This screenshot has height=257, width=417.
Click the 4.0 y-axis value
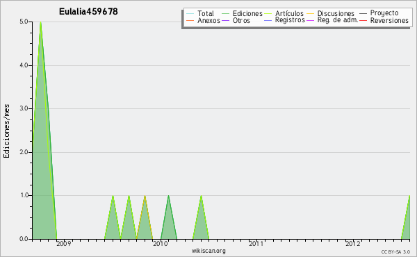24,65
